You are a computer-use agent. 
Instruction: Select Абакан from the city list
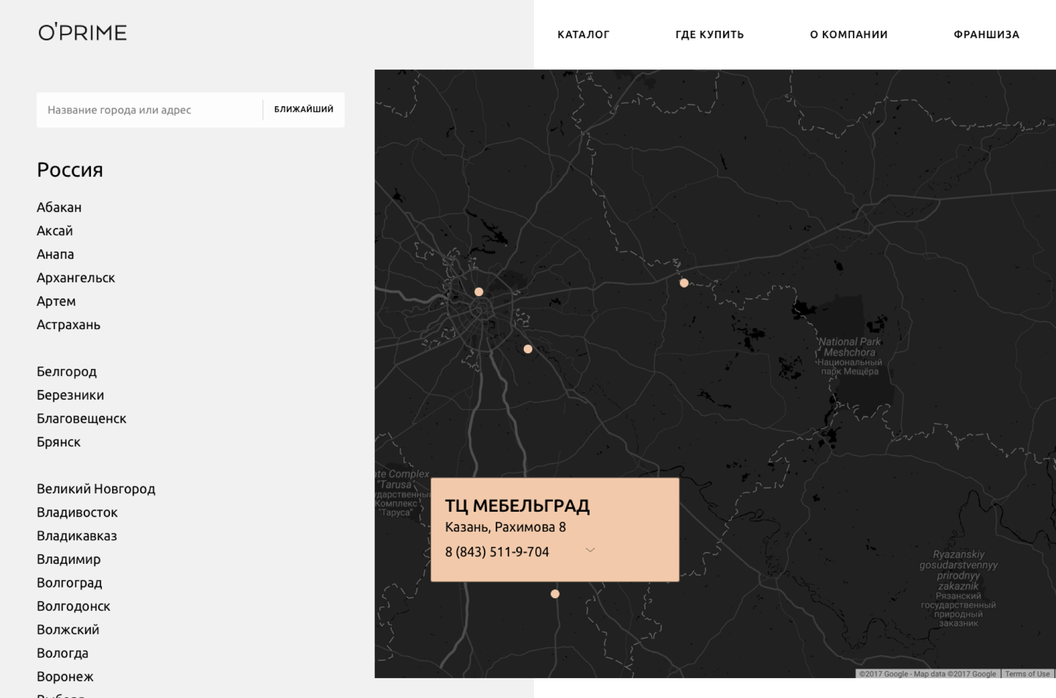coord(59,207)
